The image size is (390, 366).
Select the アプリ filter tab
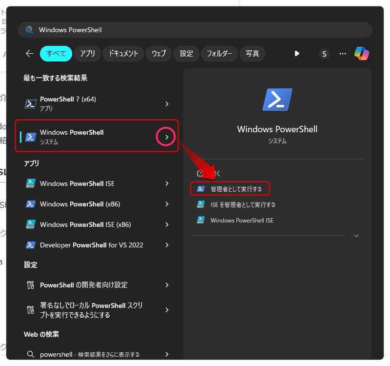click(x=88, y=54)
